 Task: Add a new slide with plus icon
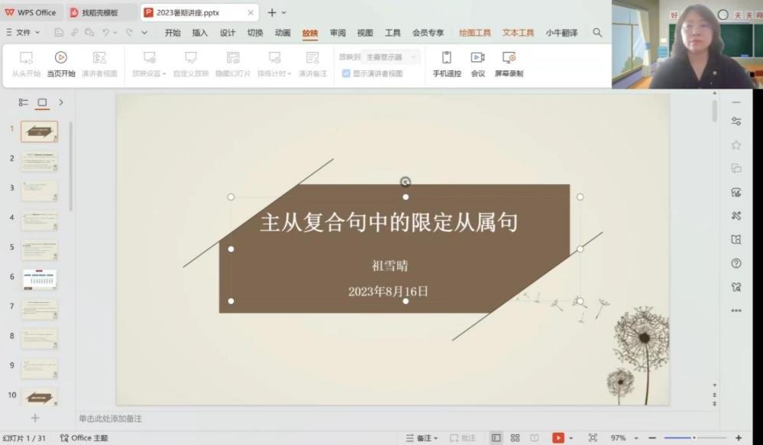coord(34,418)
